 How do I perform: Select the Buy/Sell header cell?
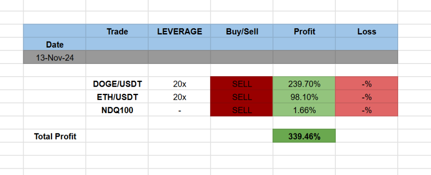tap(242, 32)
